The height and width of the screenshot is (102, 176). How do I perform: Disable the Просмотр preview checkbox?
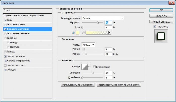pyautogui.click(x=155, y=27)
